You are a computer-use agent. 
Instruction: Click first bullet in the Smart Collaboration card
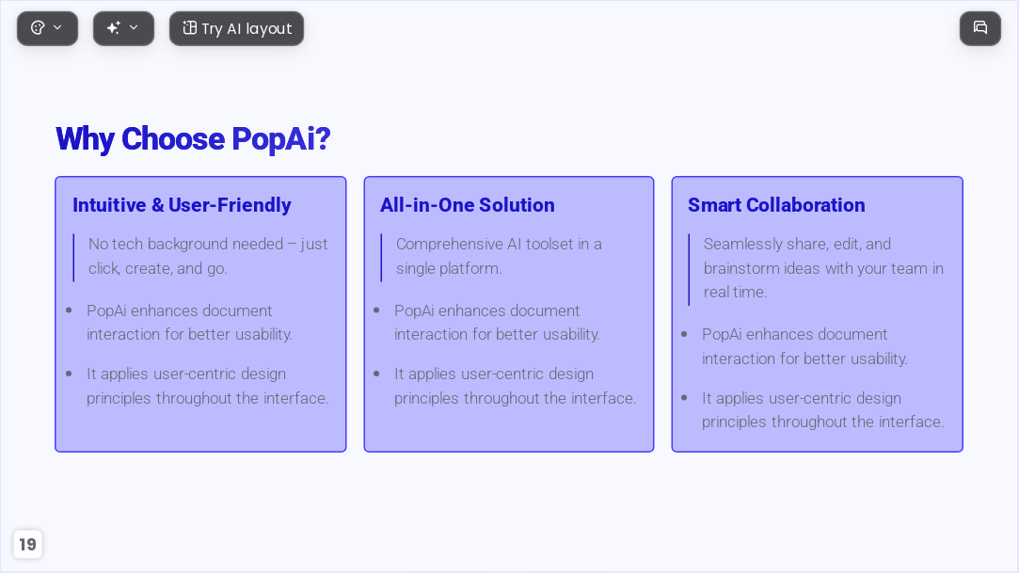[x=804, y=346]
